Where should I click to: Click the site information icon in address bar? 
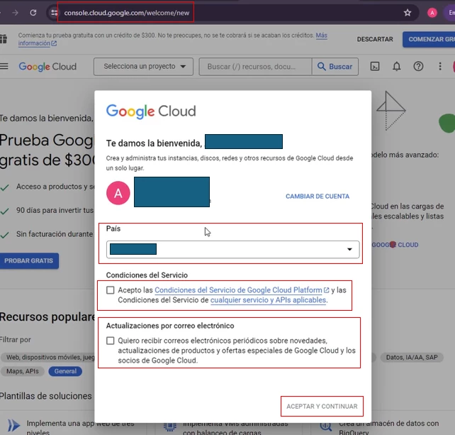point(54,13)
